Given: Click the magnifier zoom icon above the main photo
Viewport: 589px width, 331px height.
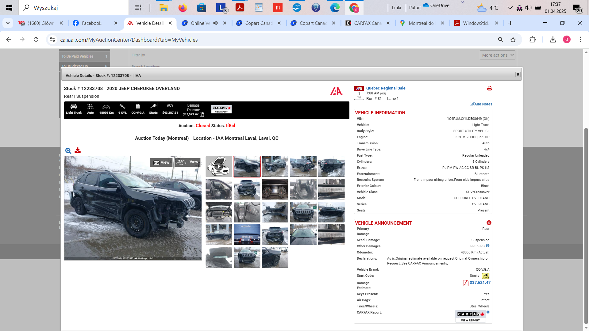Looking at the screenshot, I should [68, 150].
